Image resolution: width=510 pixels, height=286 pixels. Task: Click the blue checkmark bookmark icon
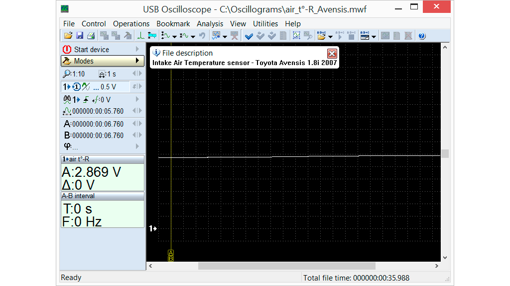coord(249,36)
